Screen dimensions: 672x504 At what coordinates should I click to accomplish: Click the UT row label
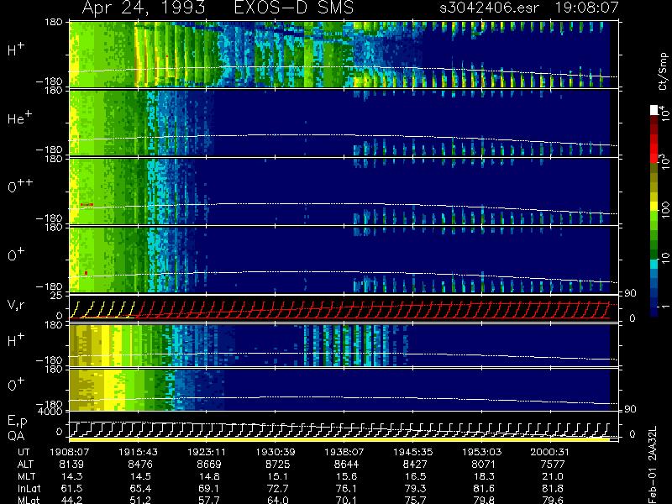tap(24, 452)
